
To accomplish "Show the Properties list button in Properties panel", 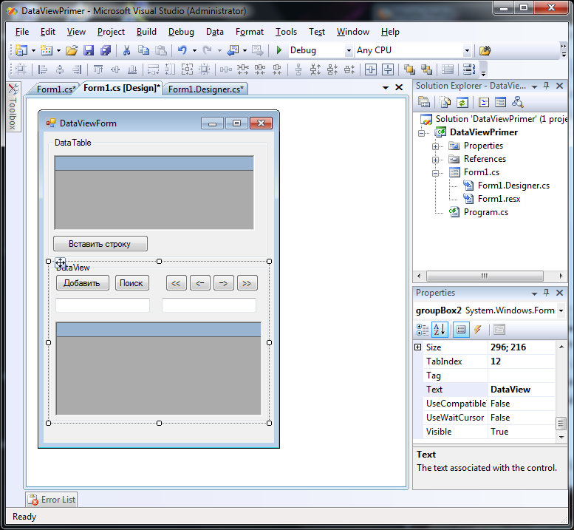I will (461, 330).
